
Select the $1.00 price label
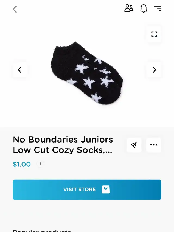tap(22, 164)
